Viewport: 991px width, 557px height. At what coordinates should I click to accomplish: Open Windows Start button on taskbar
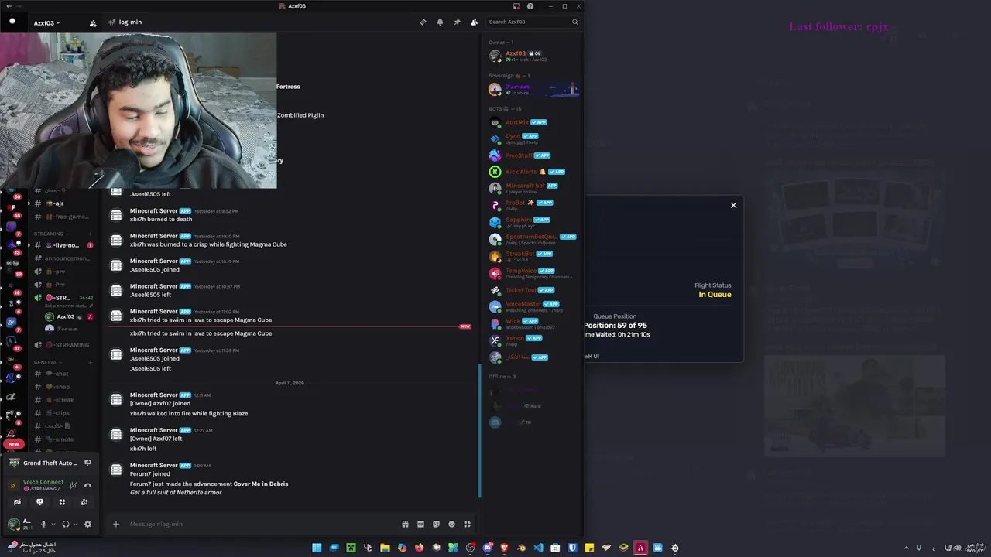(x=317, y=548)
